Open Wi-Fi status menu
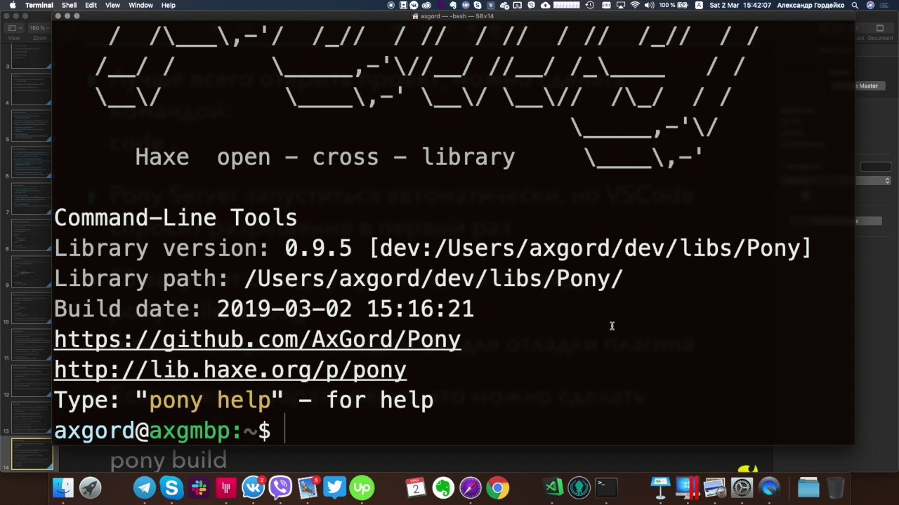Viewport: 899px width, 505px height. (x=635, y=5)
